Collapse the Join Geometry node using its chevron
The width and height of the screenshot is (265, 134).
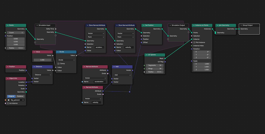tap(218, 25)
